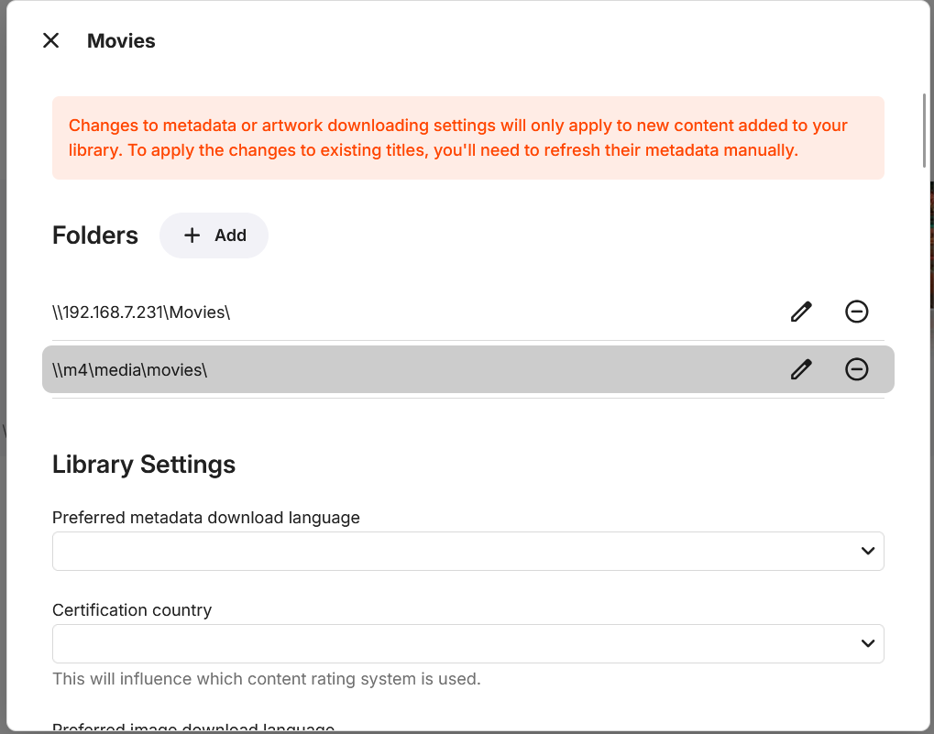Click the Certification country dropdown chevron
Image resolution: width=934 pixels, height=734 pixels.
(868, 643)
